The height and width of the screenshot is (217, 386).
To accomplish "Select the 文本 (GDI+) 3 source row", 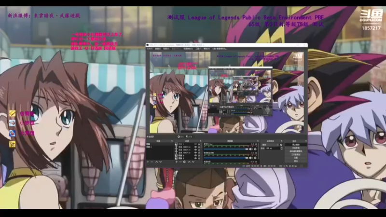I will point(188,149).
